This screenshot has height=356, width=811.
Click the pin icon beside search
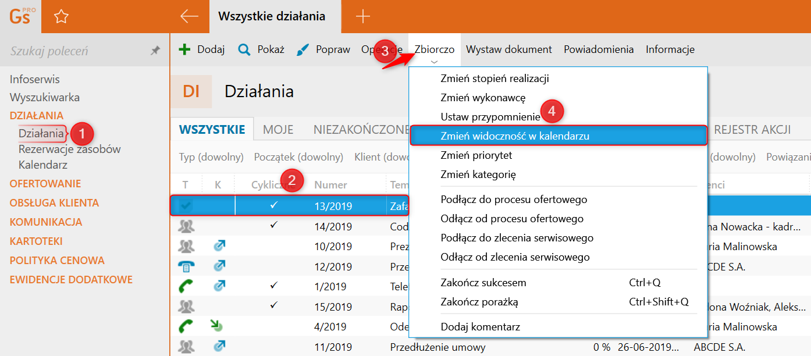pyautogui.click(x=155, y=51)
